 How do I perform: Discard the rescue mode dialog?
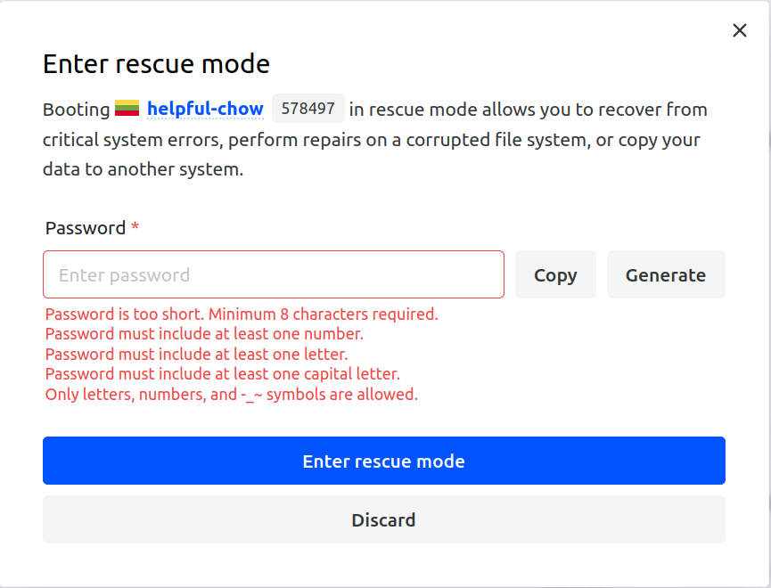(x=383, y=519)
